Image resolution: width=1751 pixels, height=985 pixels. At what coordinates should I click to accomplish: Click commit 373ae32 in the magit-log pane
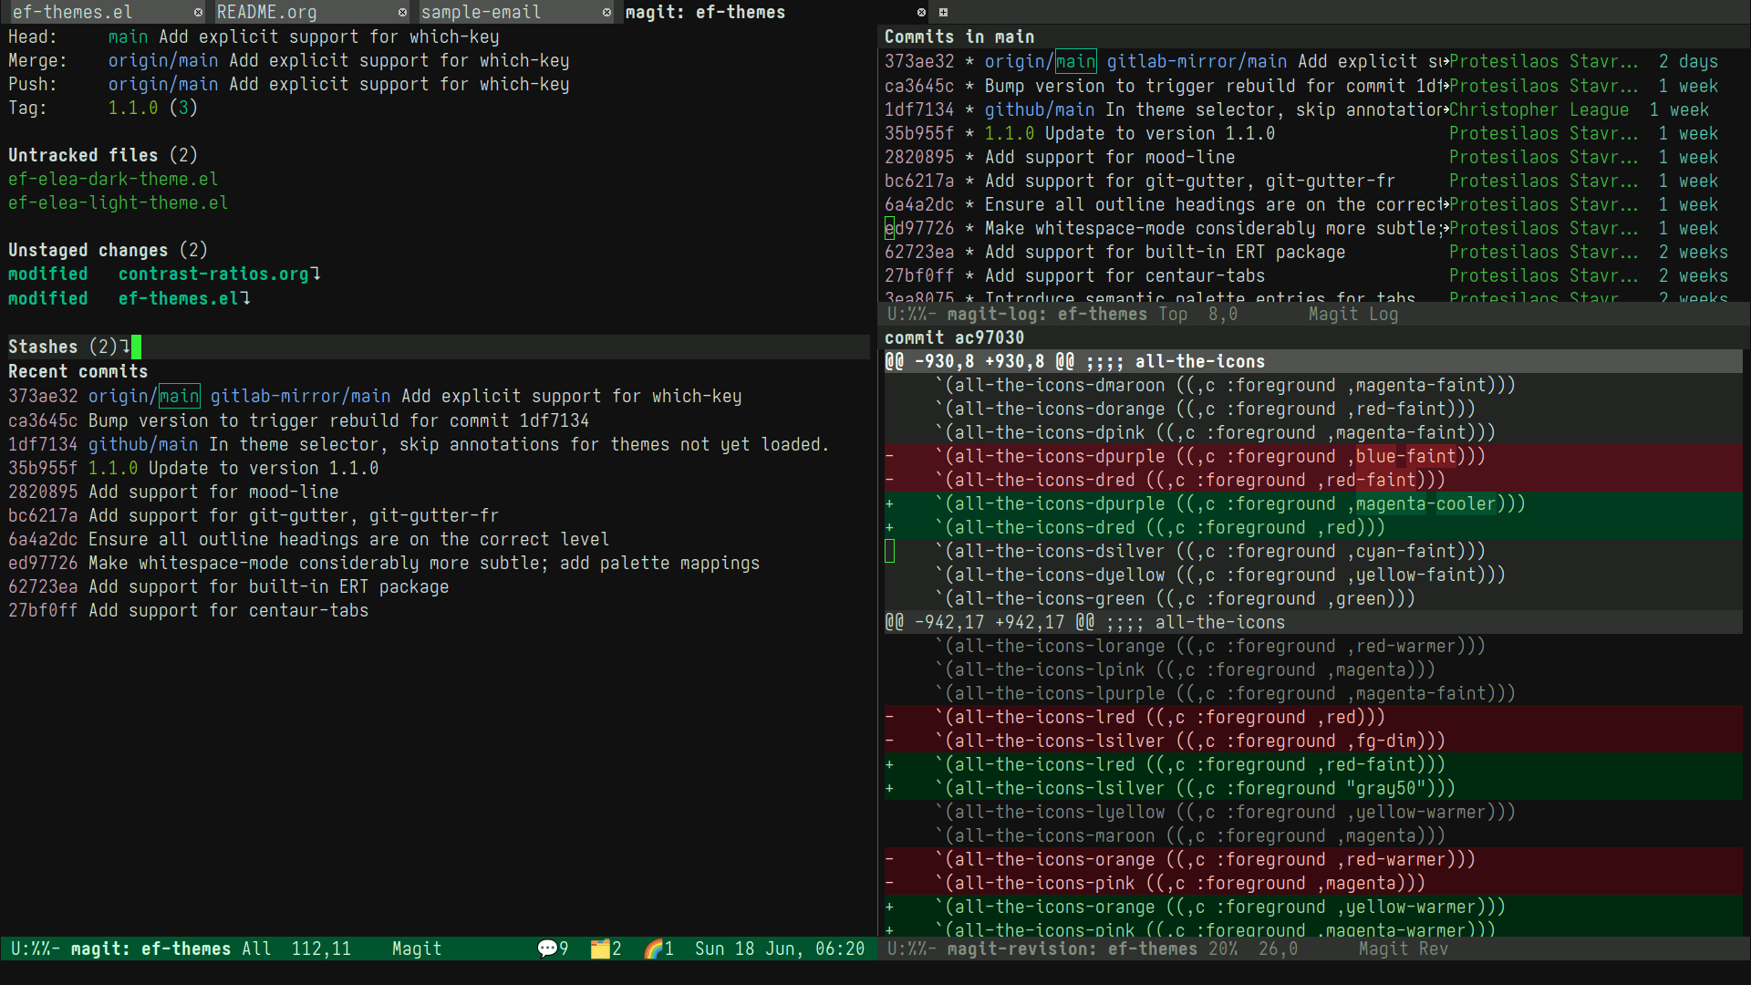tap(919, 61)
